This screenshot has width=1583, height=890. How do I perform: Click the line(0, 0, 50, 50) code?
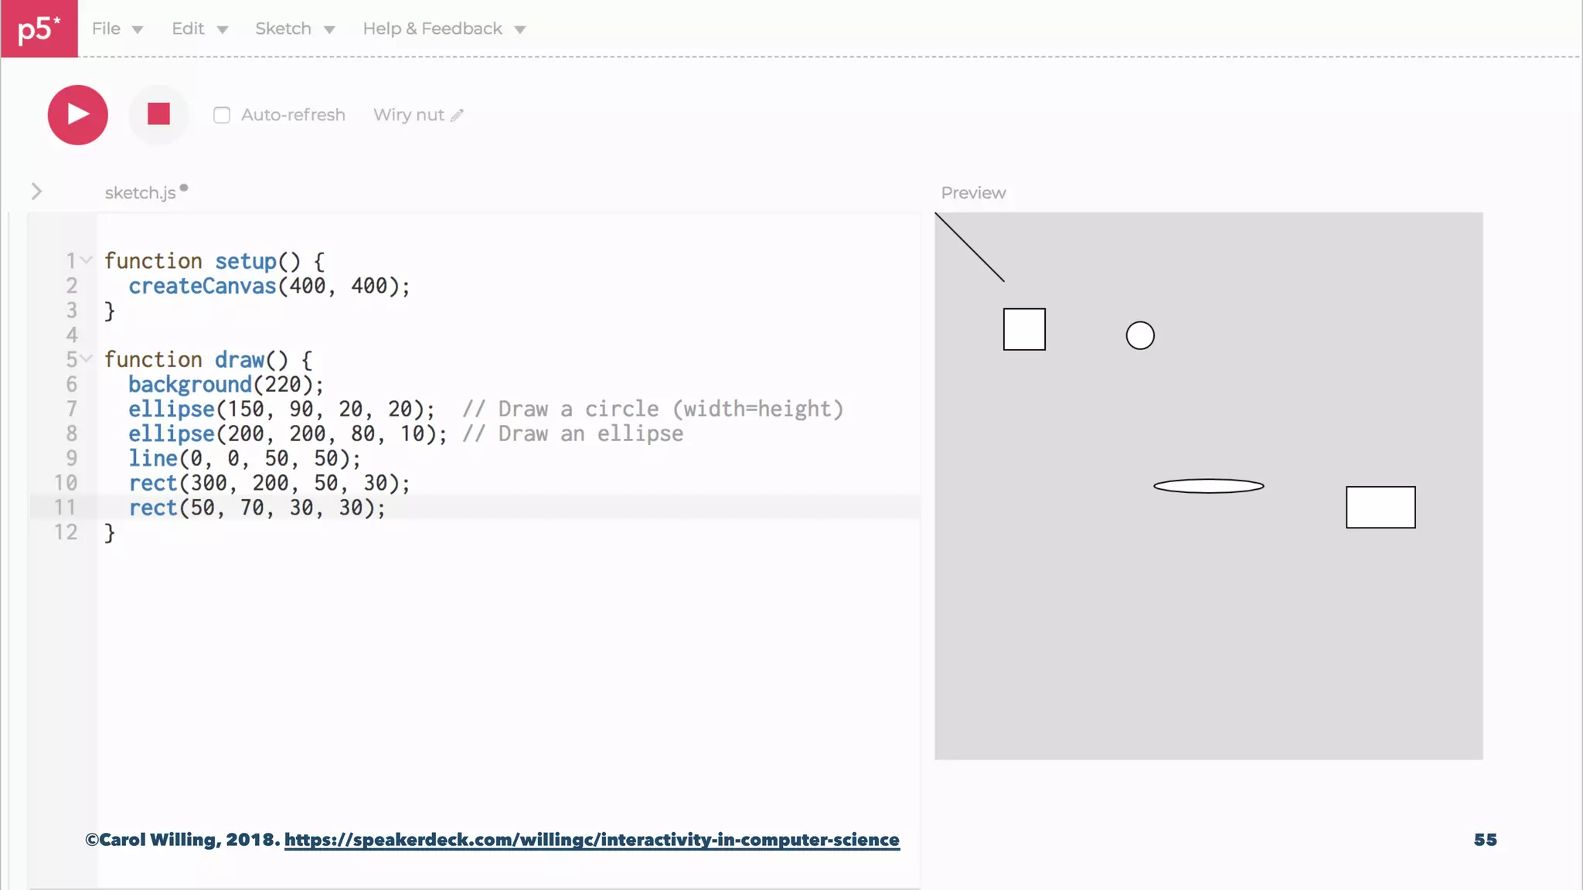tap(244, 458)
